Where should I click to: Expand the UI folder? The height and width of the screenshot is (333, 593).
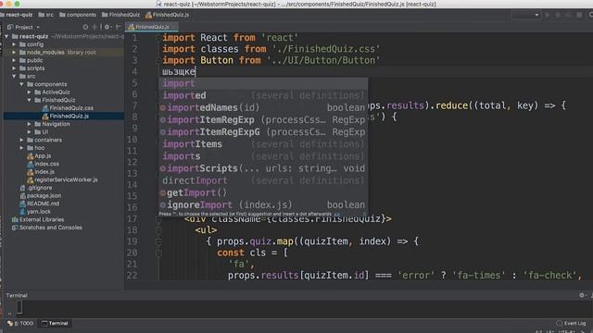coord(29,131)
